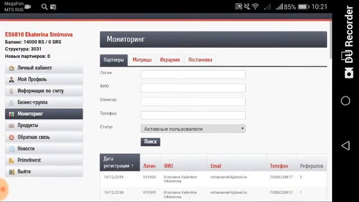
Task: Click the ФИО input field
Action: [x=193, y=88]
